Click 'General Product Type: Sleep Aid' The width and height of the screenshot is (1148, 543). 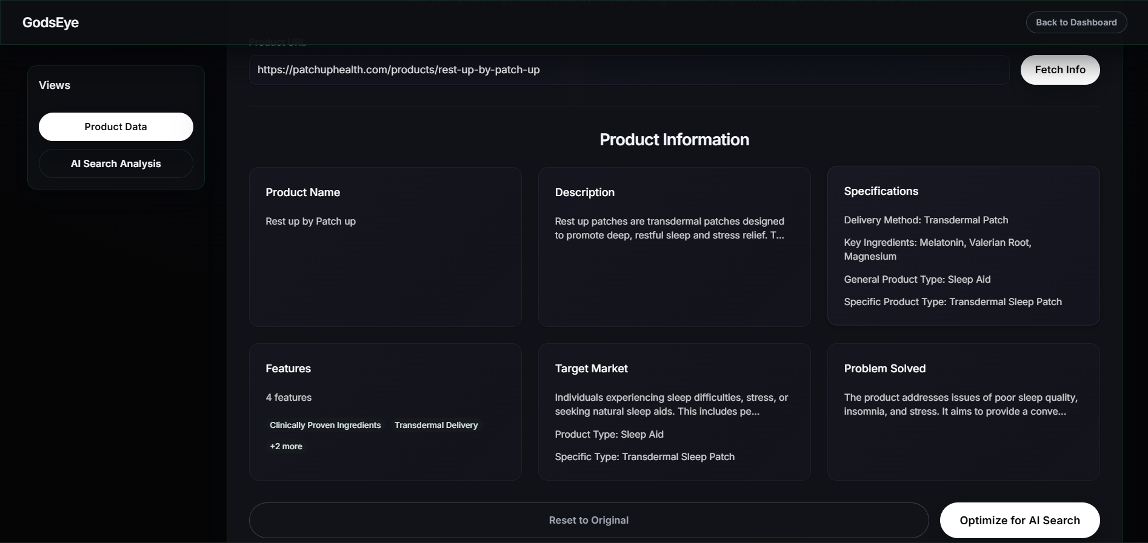pyautogui.click(x=917, y=280)
